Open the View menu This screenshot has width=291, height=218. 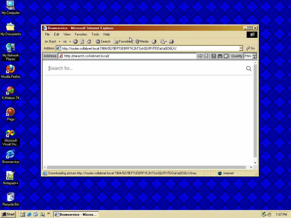[x=67, y=34]
